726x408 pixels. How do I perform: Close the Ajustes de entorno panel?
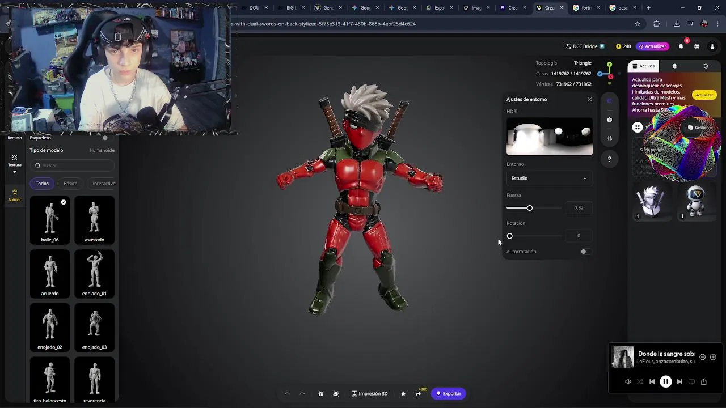click(590, 99)
